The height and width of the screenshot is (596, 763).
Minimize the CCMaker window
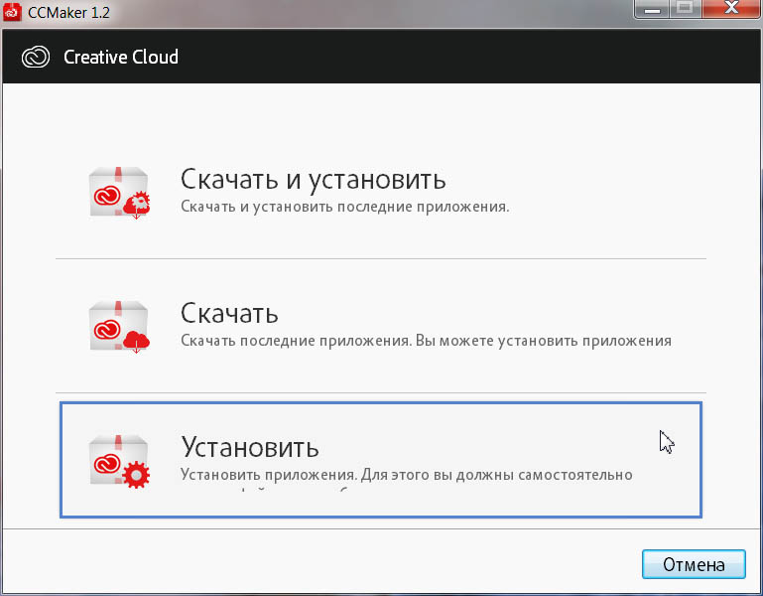[x=652, y=10]
